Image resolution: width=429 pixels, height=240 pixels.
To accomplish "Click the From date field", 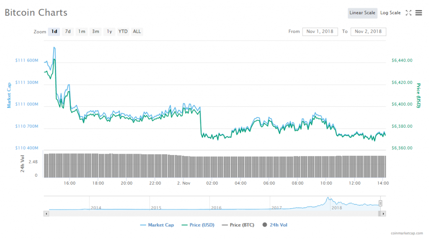I will pos(320,31).
